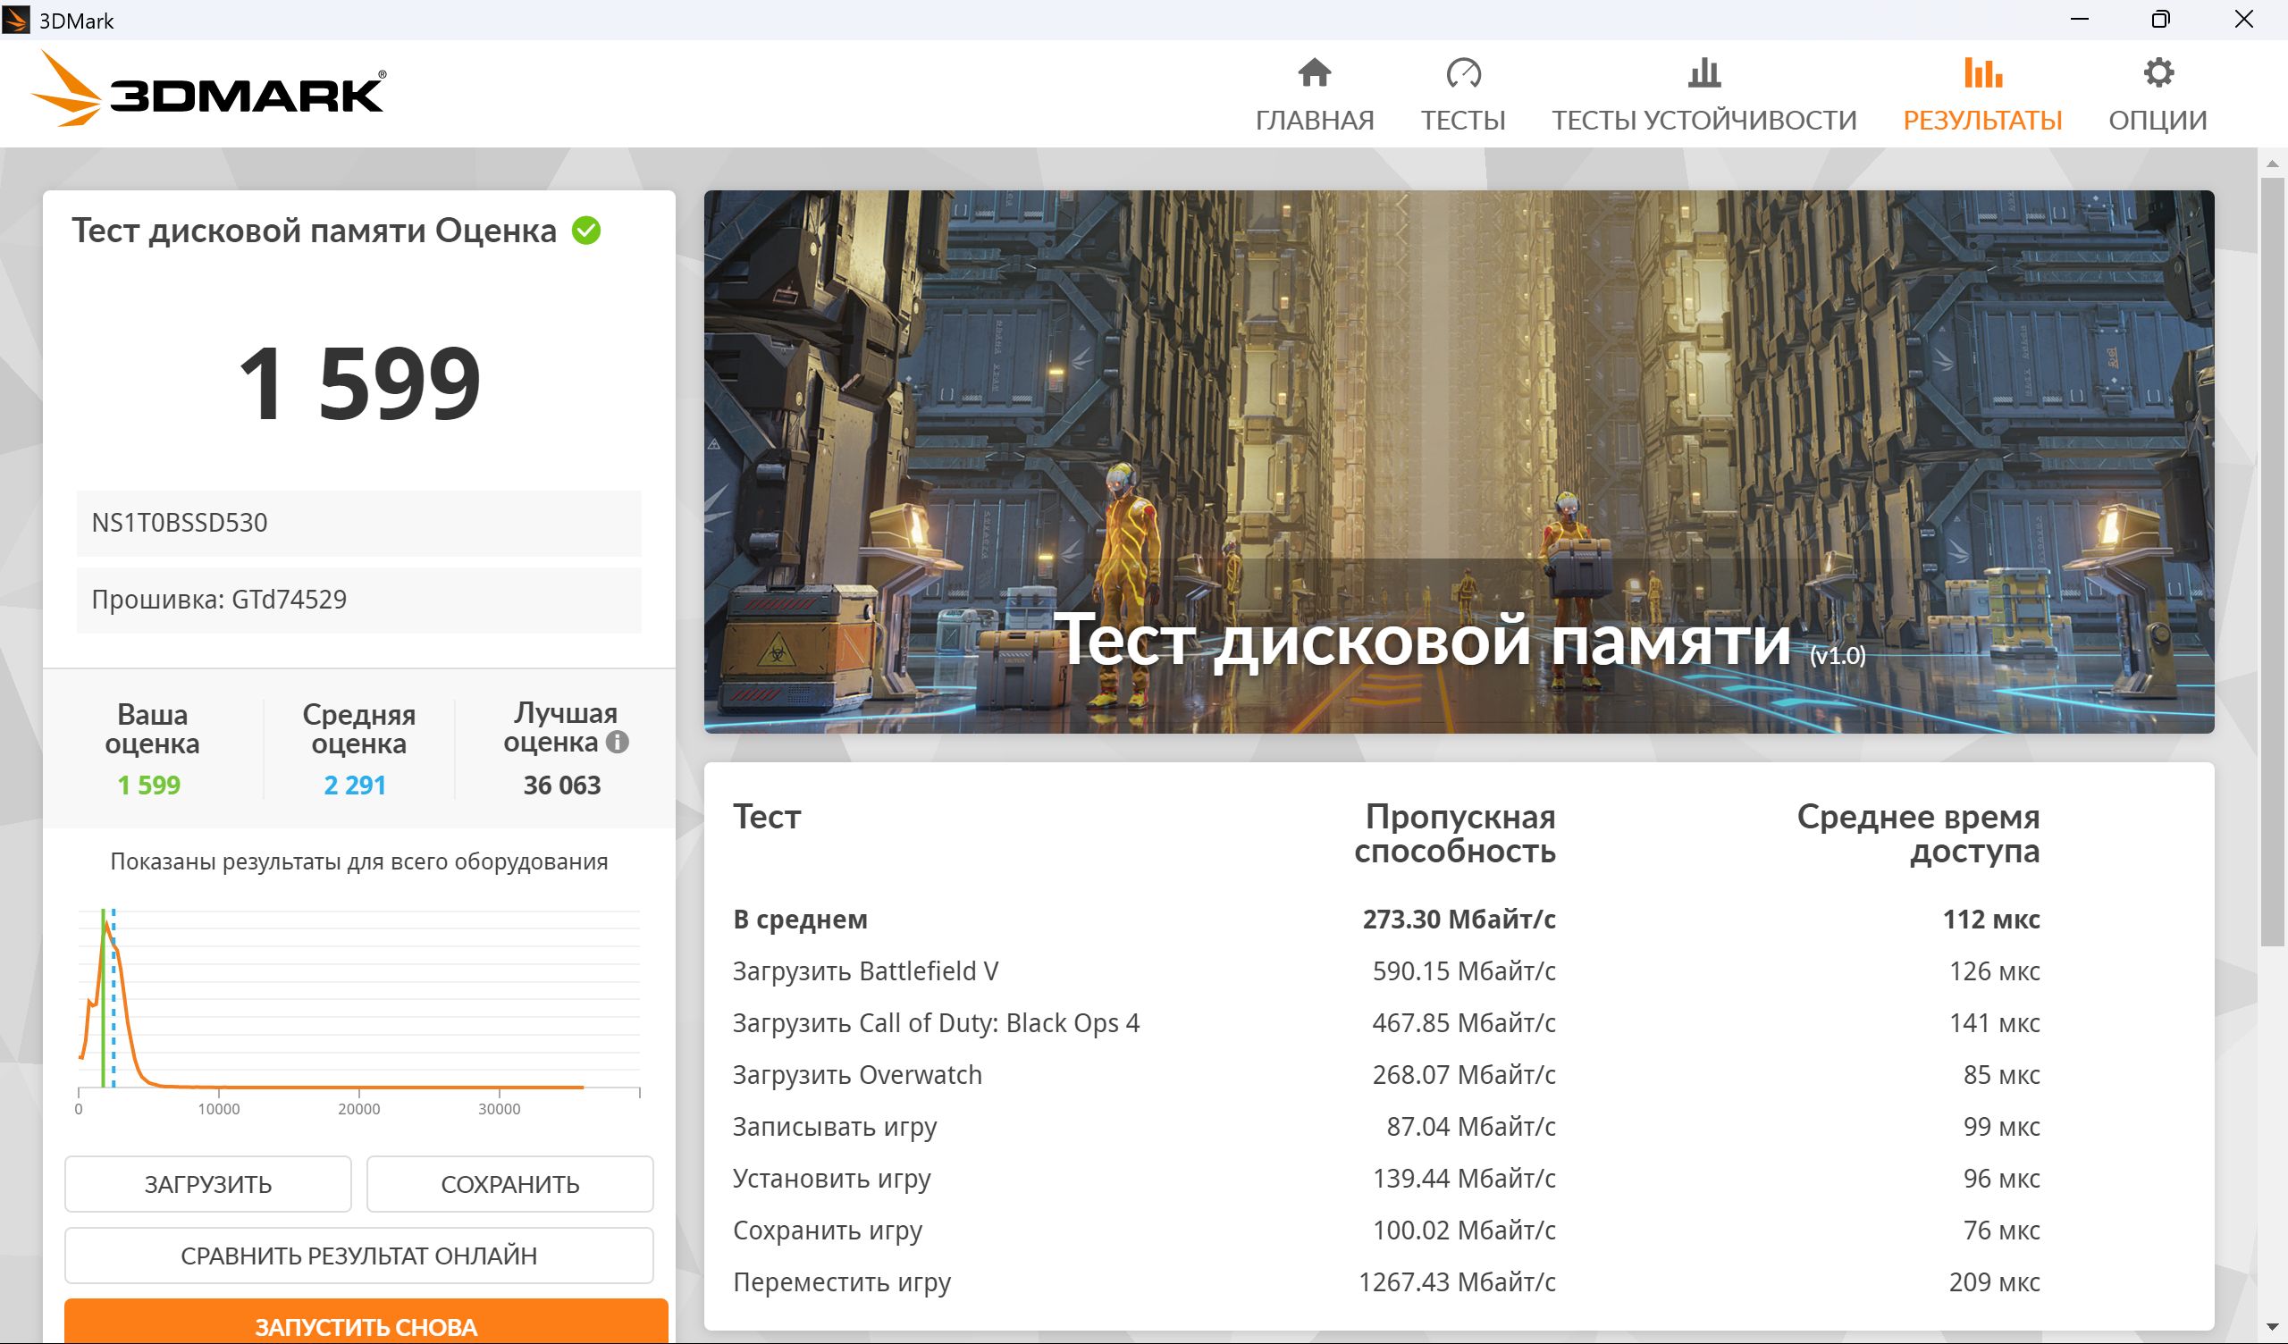Close the 3DMark window
The image size is (2288, 1344).
click(x=2243, y=19)
